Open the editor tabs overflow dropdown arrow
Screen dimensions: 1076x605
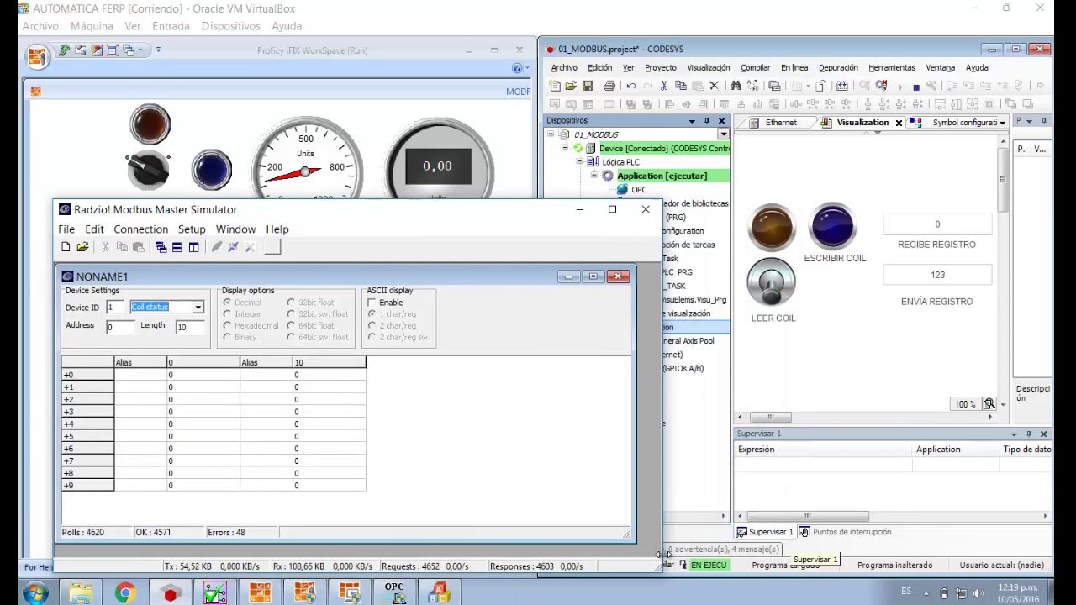point(1002,123)
